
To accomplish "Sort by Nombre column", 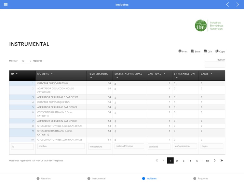I will (x=61, y=76).
